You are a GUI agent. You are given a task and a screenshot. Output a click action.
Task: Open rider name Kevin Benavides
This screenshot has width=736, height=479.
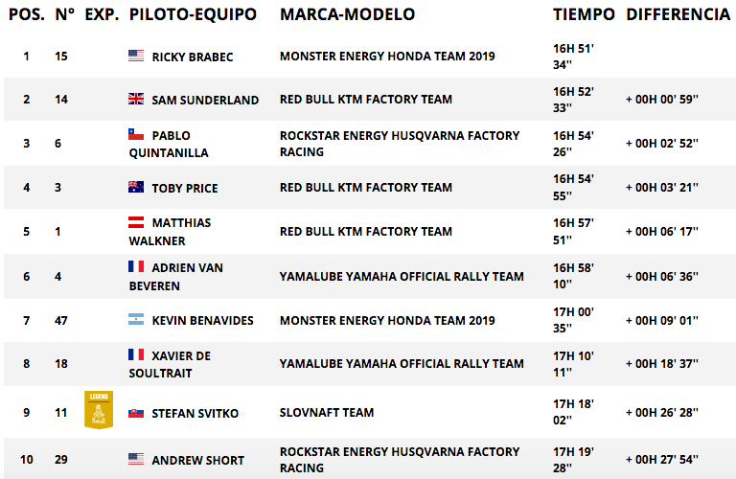(202, 320)
